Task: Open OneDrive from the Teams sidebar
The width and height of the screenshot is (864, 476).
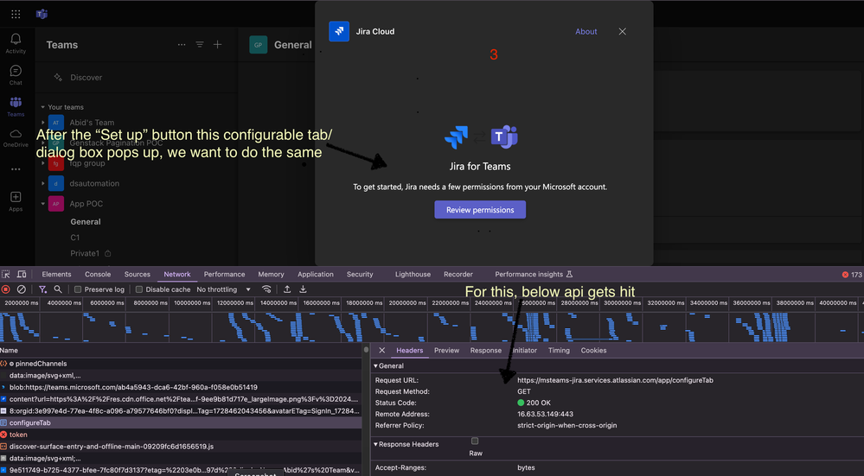Action: click(16, 137)
